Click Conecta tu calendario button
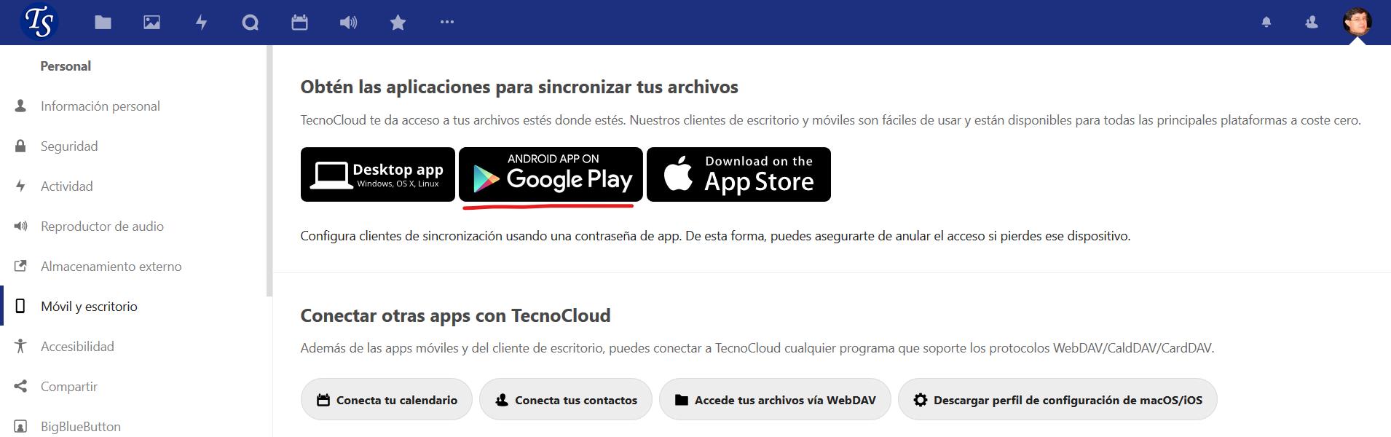This screenshot has height=437, width=1391. click(x=387, y=399)
